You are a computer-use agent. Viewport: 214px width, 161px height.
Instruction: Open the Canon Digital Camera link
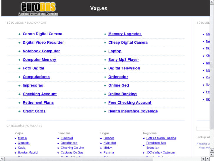click(42, 34)
